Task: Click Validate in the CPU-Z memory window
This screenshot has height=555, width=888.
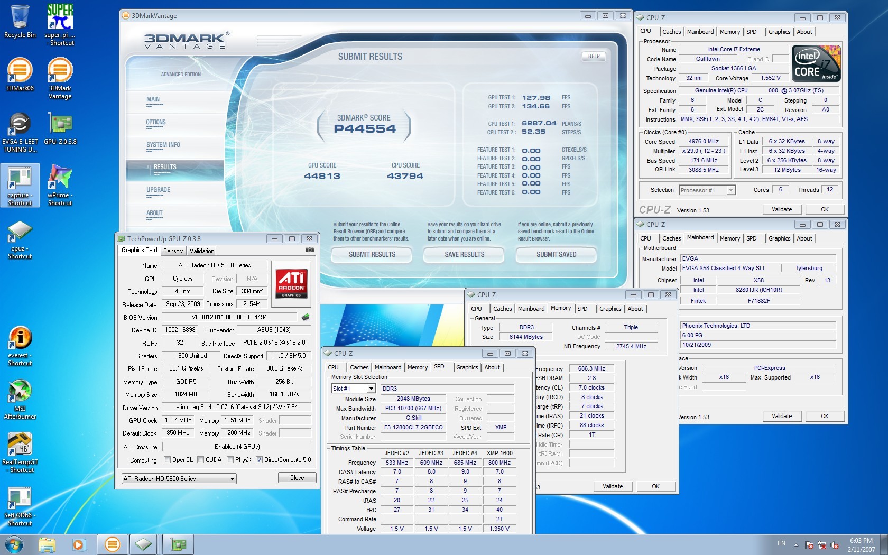Action: coord(613,486)
